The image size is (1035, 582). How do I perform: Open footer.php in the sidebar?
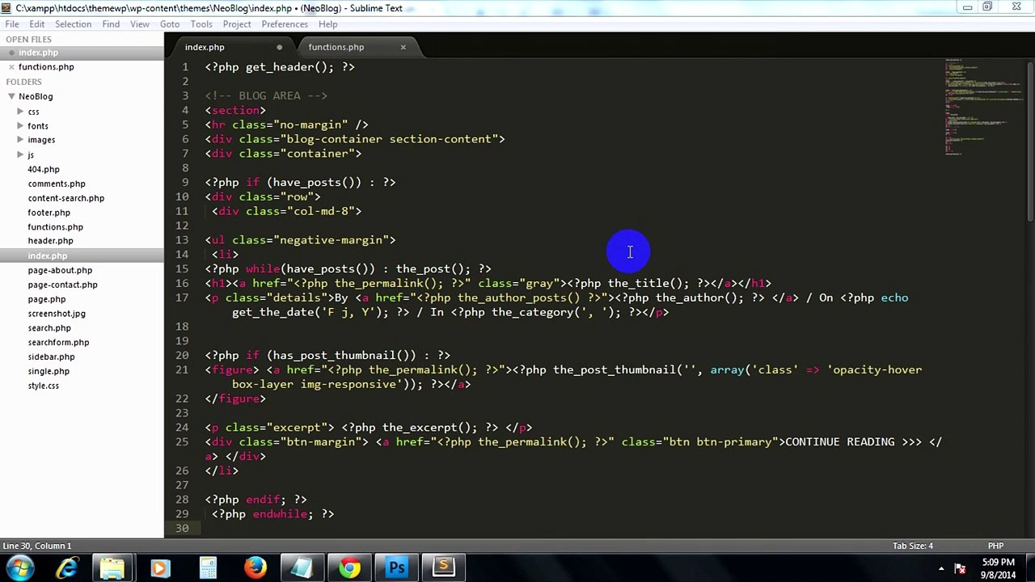[x=49, y=213]
